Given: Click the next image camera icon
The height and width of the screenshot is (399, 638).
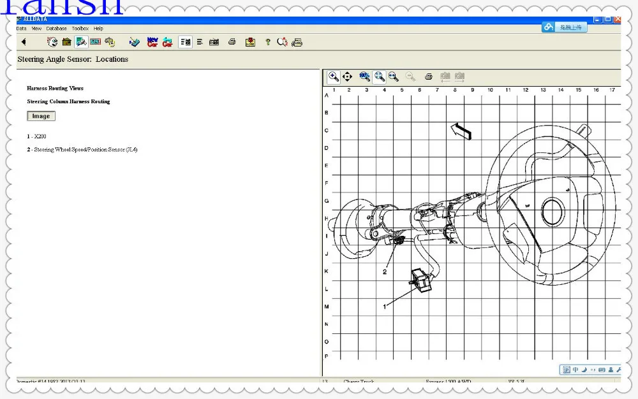Looking at the screenshot, I should [x=460, y=76].
